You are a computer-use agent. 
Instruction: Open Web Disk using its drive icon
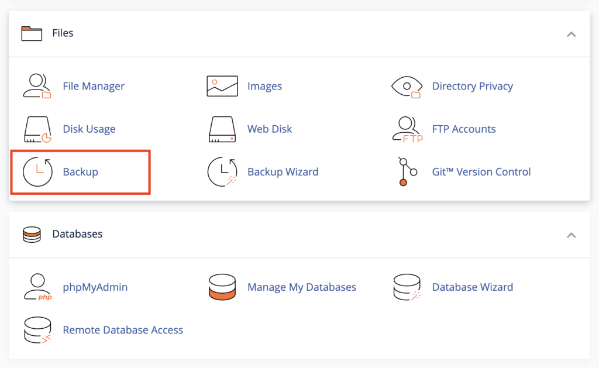tap(222, 129)
